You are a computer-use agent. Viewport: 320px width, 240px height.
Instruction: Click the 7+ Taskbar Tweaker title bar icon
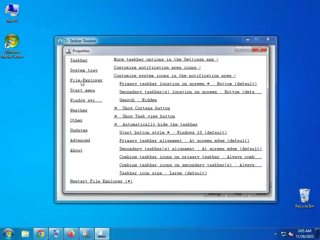tap(60, 41)
